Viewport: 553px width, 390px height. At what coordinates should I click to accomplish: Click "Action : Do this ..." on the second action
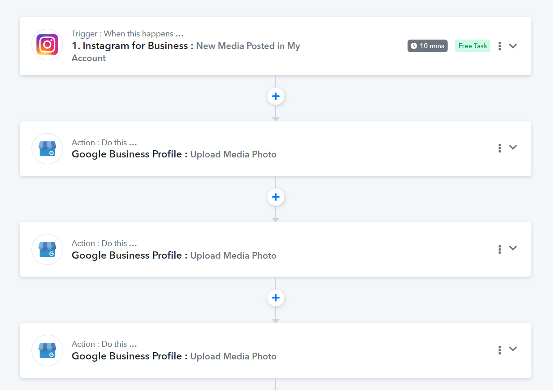104,243
